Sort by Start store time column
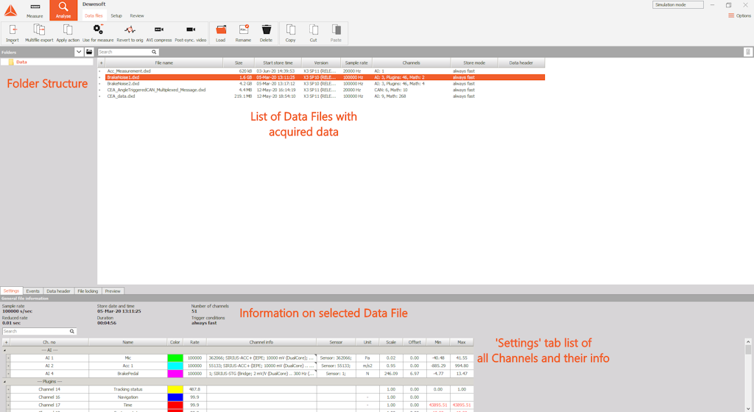Viewport: 754px width, 412px height. coord(278,63)
